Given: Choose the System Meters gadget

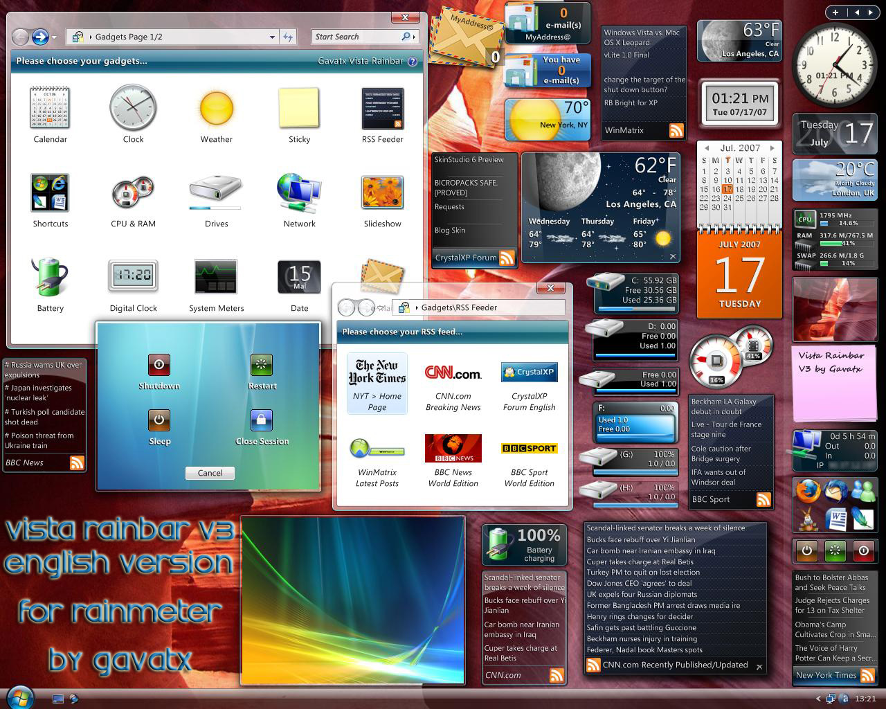Looking at the screenshot, I should [216, 276].
